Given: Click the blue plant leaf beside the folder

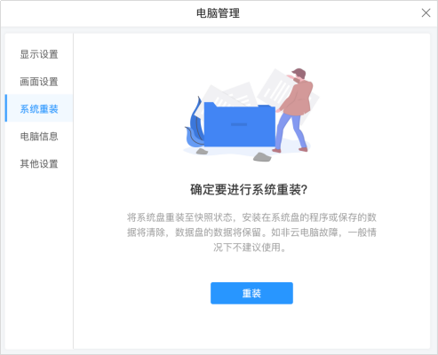Looking at the screenshot, I should [195, 124].
